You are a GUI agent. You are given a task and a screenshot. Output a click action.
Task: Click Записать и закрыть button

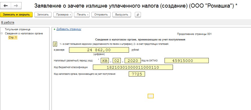coord(16,15)
